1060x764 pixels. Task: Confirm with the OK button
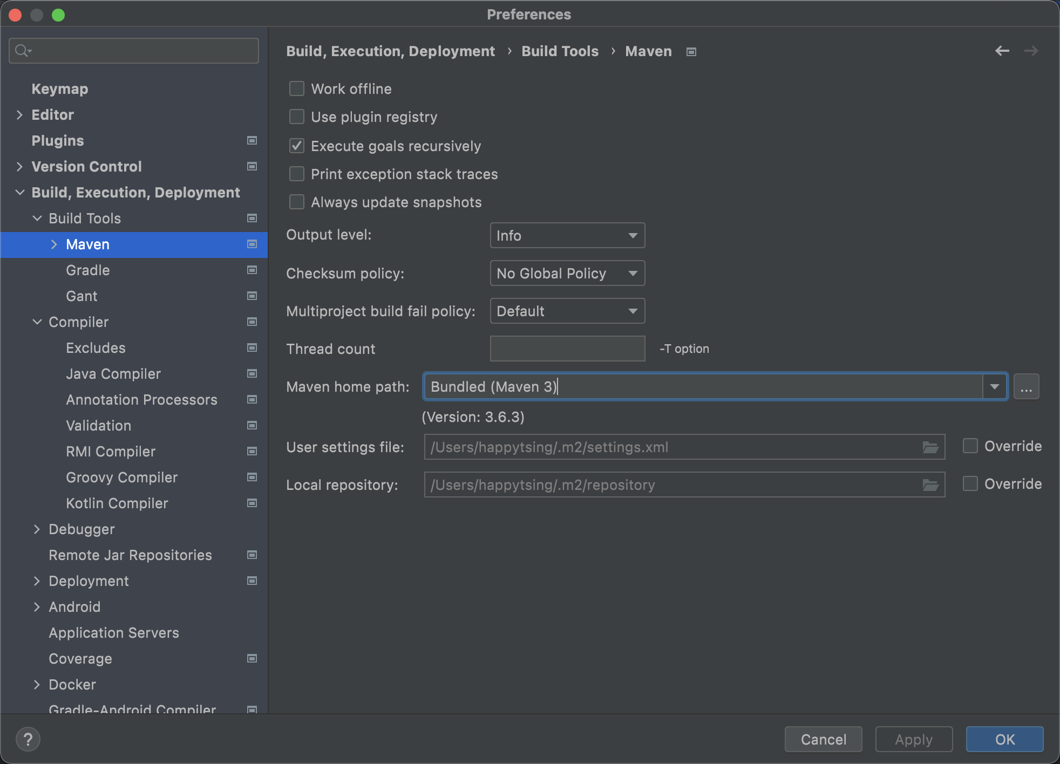tap(1005, 739)
